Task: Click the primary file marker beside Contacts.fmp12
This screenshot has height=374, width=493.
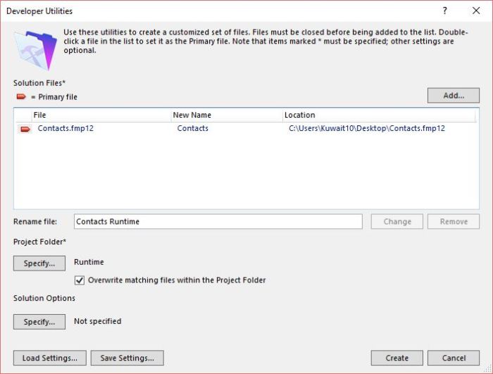Action: tap(25, 129)
